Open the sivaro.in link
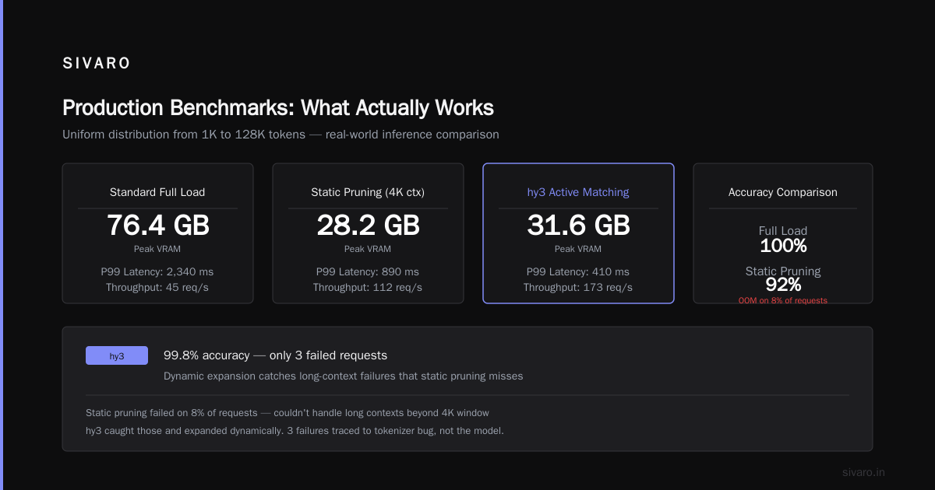 point(864,472)
